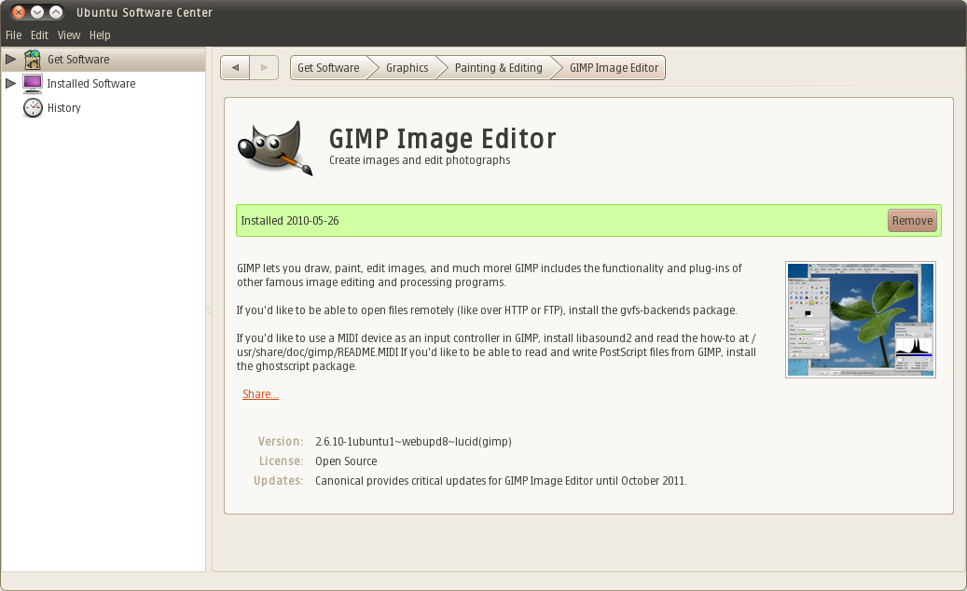967x591 pixels.
Task: Go back using the left arrow button
Action: (x=235, y=67)
